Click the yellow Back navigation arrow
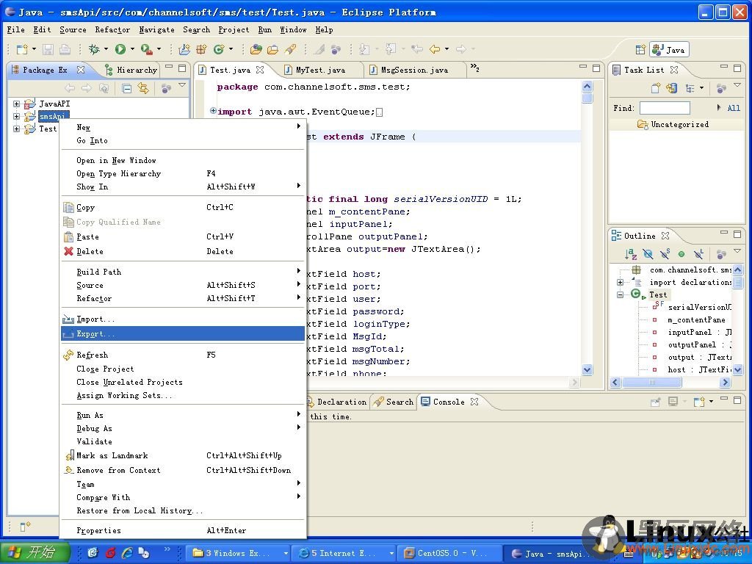The width and height of the screenshot is (752, 564). click(435, 49)
